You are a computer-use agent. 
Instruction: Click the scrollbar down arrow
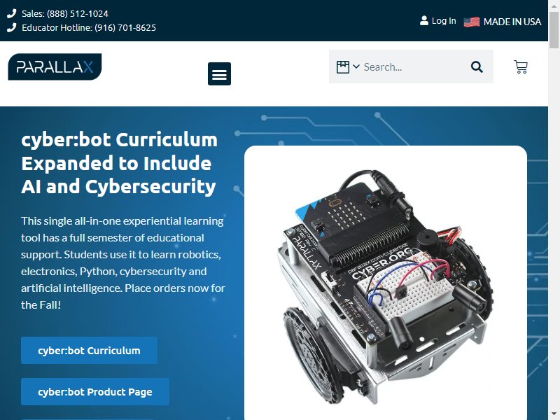click(x=554, y=415)
